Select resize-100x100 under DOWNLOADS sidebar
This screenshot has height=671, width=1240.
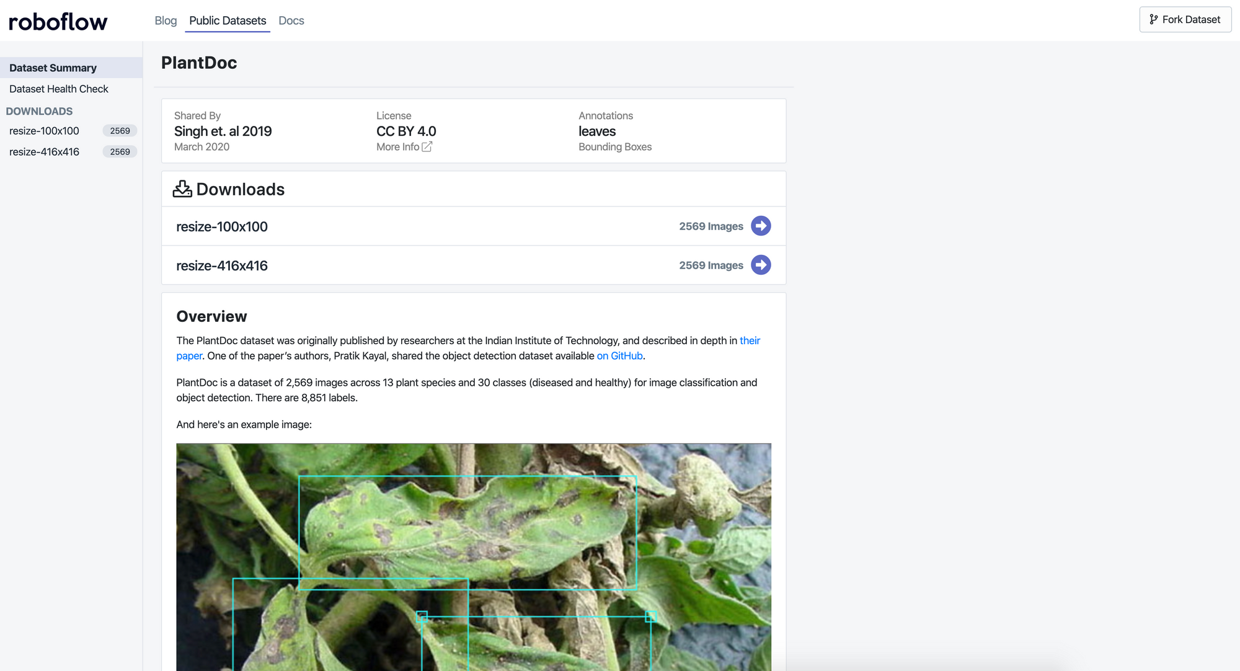pos(43,131)
